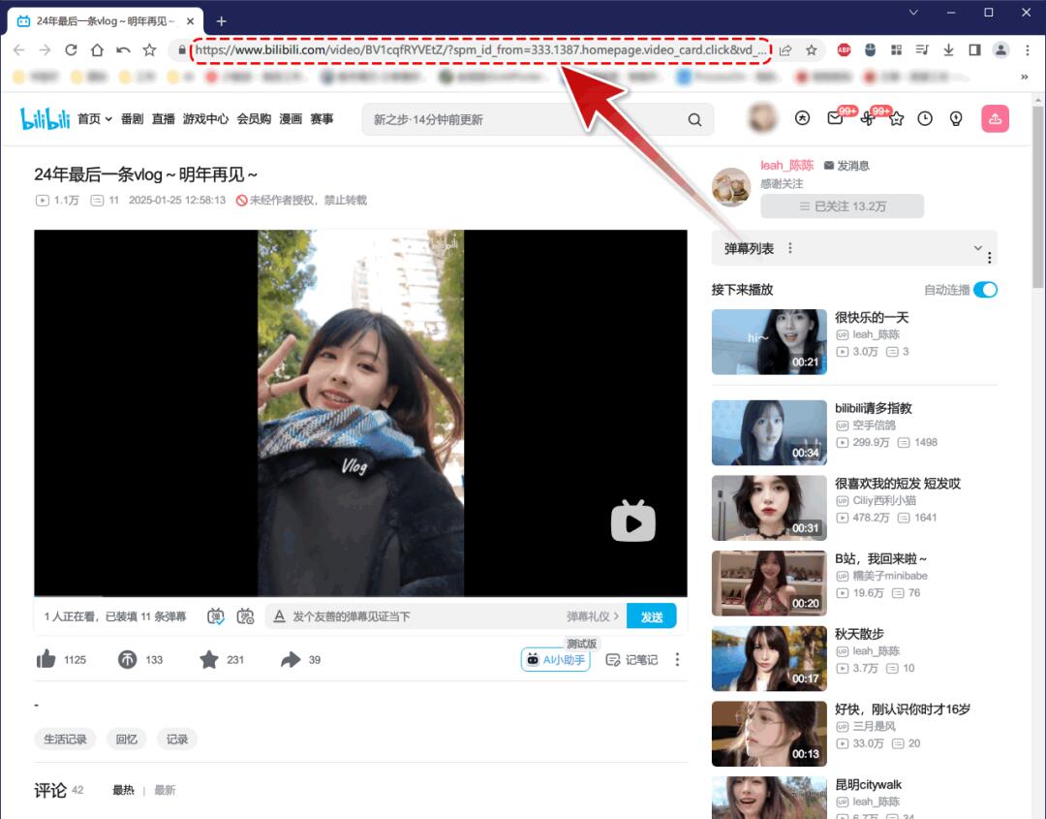Image resolution: width=1046 pixels, height=819 pixels.
Task: Select the 记录 tag beside 回忆
Action: point(177,739)
